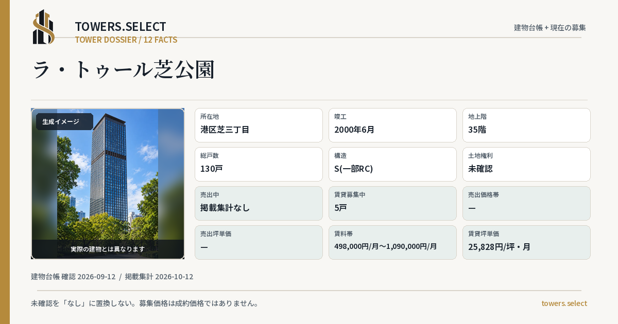Click the 土地権利 未確認 card
Screen dimensions: 618x324
tap(526, 164)
